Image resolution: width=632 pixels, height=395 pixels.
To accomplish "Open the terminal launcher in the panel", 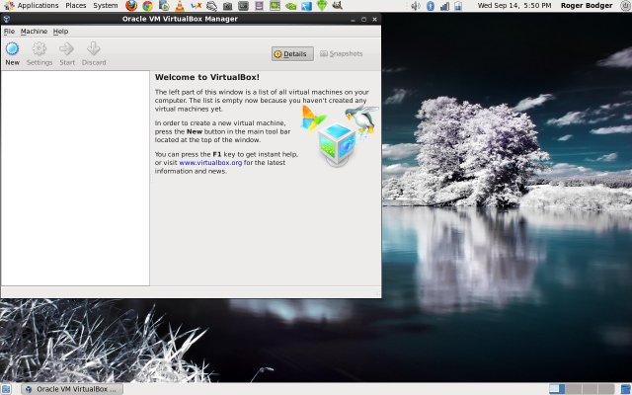I will [243, 6].
